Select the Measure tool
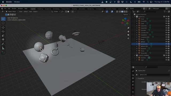This screenshot has height=96, width=171. [3, 48]
